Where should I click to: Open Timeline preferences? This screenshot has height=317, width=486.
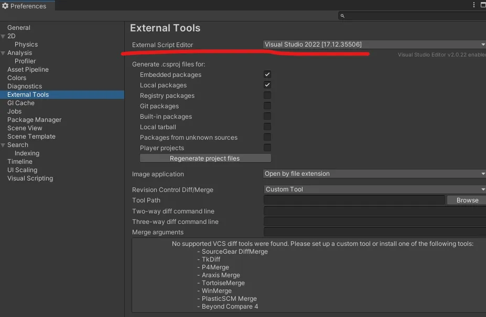coord(20,162)
